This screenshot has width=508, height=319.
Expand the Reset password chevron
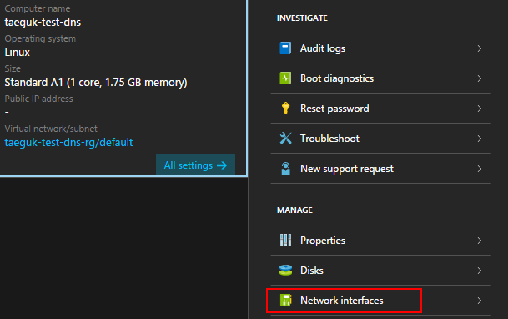(x=480, y=109)
